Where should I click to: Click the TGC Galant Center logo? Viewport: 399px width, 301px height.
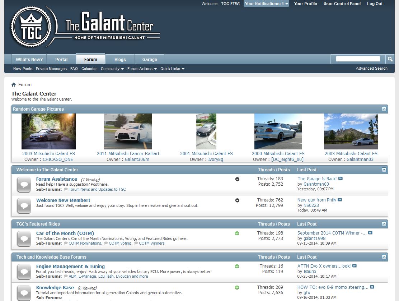(x=85, y=27)
